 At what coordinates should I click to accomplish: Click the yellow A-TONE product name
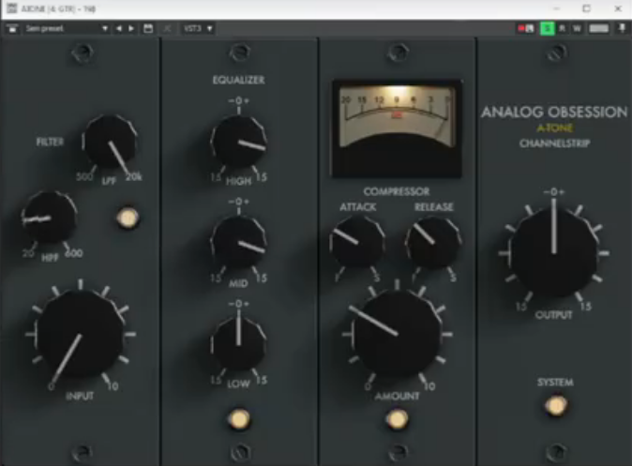pyautogui.click(x=554, y=128)
